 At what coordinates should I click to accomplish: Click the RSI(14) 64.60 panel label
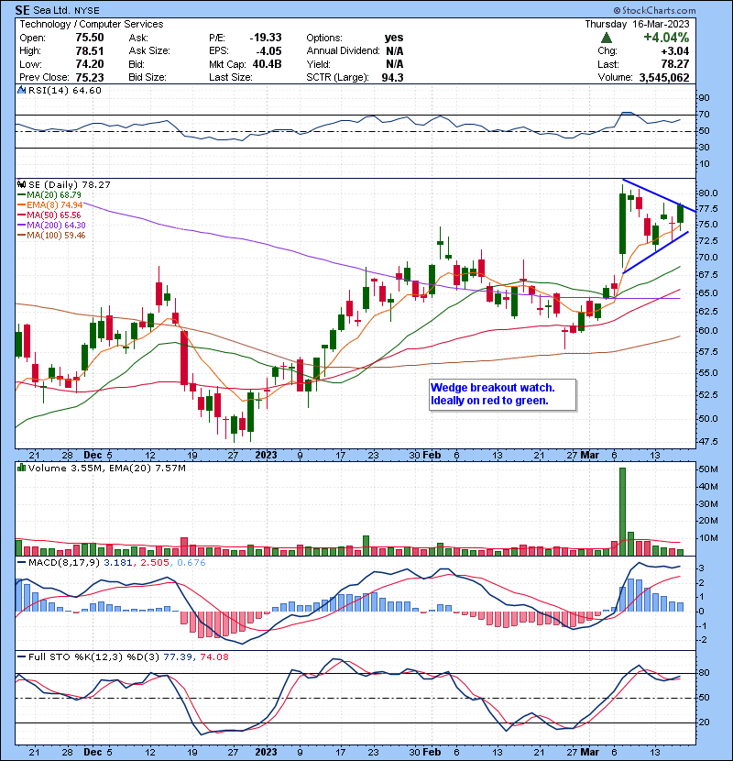point(64,90)
